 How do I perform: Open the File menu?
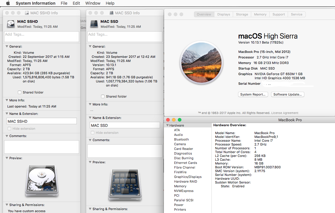64,3
